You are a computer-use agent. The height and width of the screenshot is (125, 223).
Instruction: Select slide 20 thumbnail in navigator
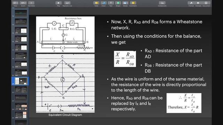pyautogui.click(x=21, y=73)
